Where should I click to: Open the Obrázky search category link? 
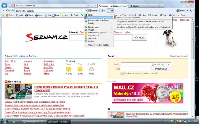[118, 32]
